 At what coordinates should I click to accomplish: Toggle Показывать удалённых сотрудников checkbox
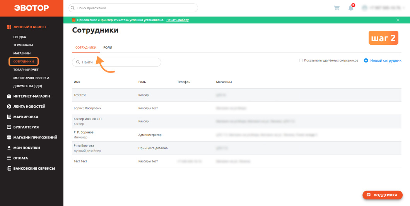[x=301, y=61]
